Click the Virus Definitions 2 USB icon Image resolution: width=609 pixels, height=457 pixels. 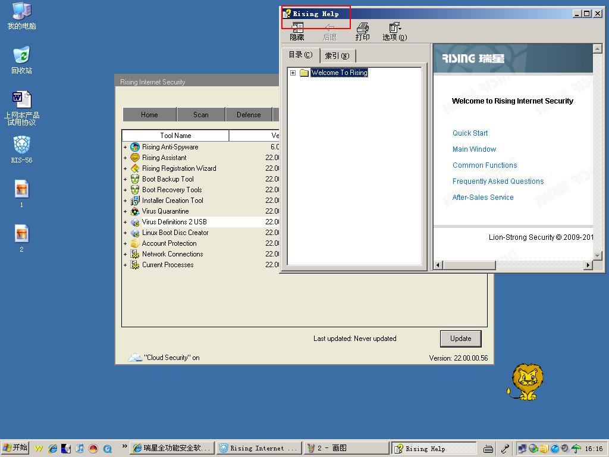pyautogui.click(x=135, y=222)
